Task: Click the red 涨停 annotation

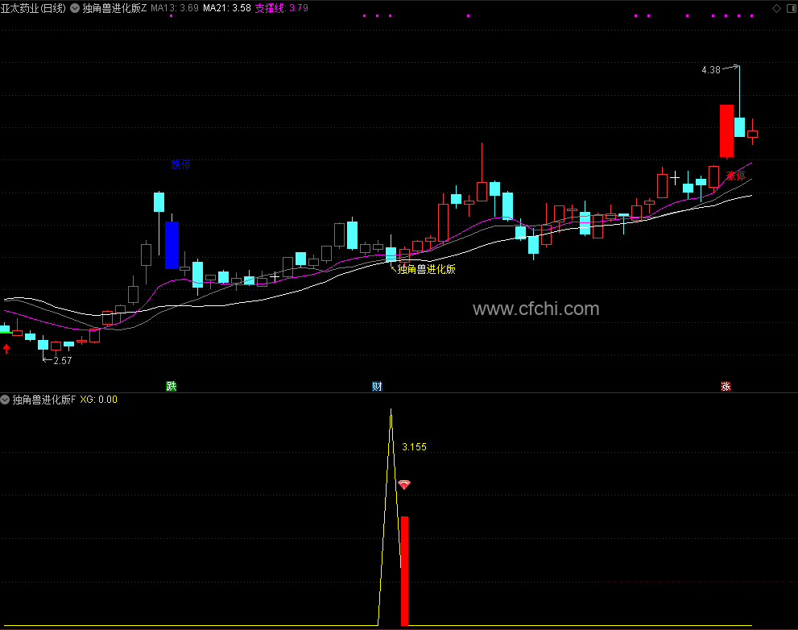Action: point(735,176)
